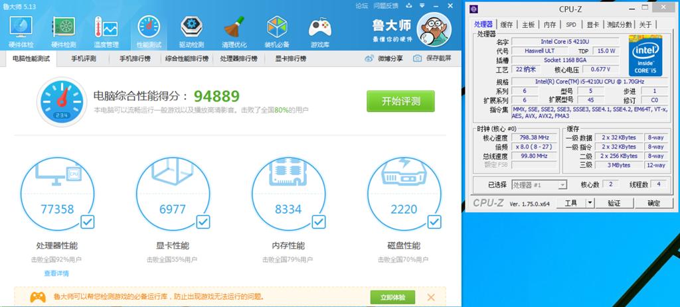Image resolution: width=680 pixels, height=307 pixels.
Task: Click the Socket 1168 BGA package field
Action: [x=565, y=60]
